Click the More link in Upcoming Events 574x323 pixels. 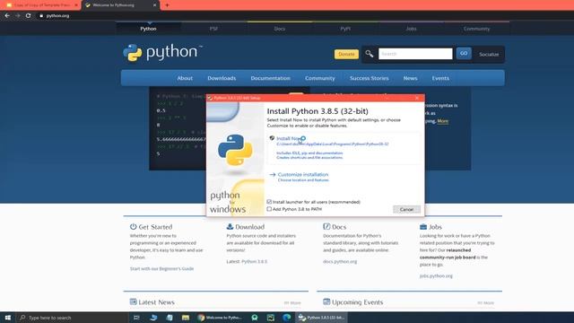[485, 303]
